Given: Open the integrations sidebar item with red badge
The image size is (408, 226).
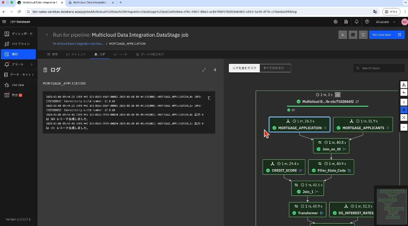Looking at the screenshot, I should 18,95.
